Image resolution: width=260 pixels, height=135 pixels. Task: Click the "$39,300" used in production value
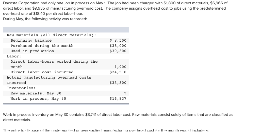(118, 51)
